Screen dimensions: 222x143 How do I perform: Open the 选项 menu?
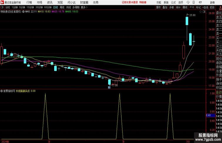tap(181, 2)
